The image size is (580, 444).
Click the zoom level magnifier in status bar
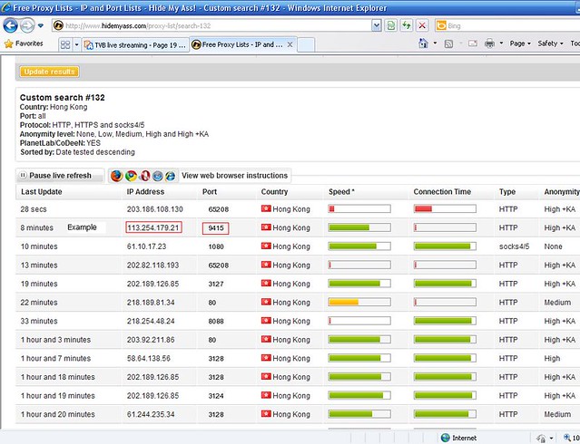(x=566, y=438)
